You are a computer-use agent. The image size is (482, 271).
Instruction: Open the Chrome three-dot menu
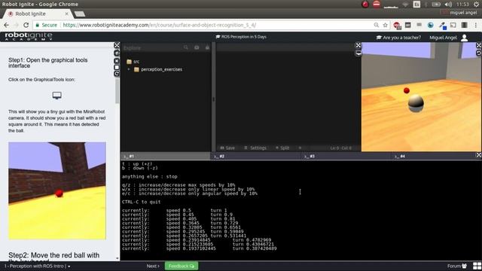(476, 25)
